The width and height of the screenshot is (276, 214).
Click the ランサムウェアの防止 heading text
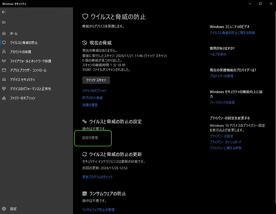point(108,194)
